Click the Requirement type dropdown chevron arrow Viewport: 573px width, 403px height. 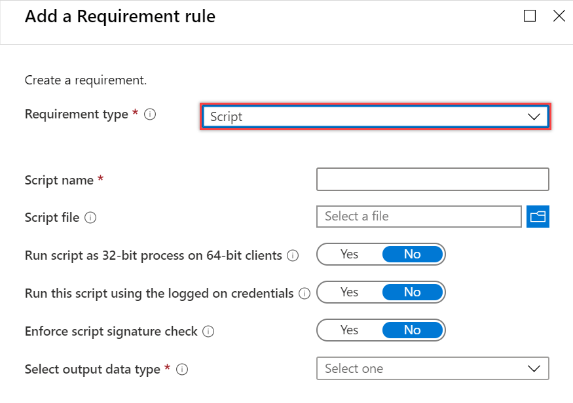(534, 116)
